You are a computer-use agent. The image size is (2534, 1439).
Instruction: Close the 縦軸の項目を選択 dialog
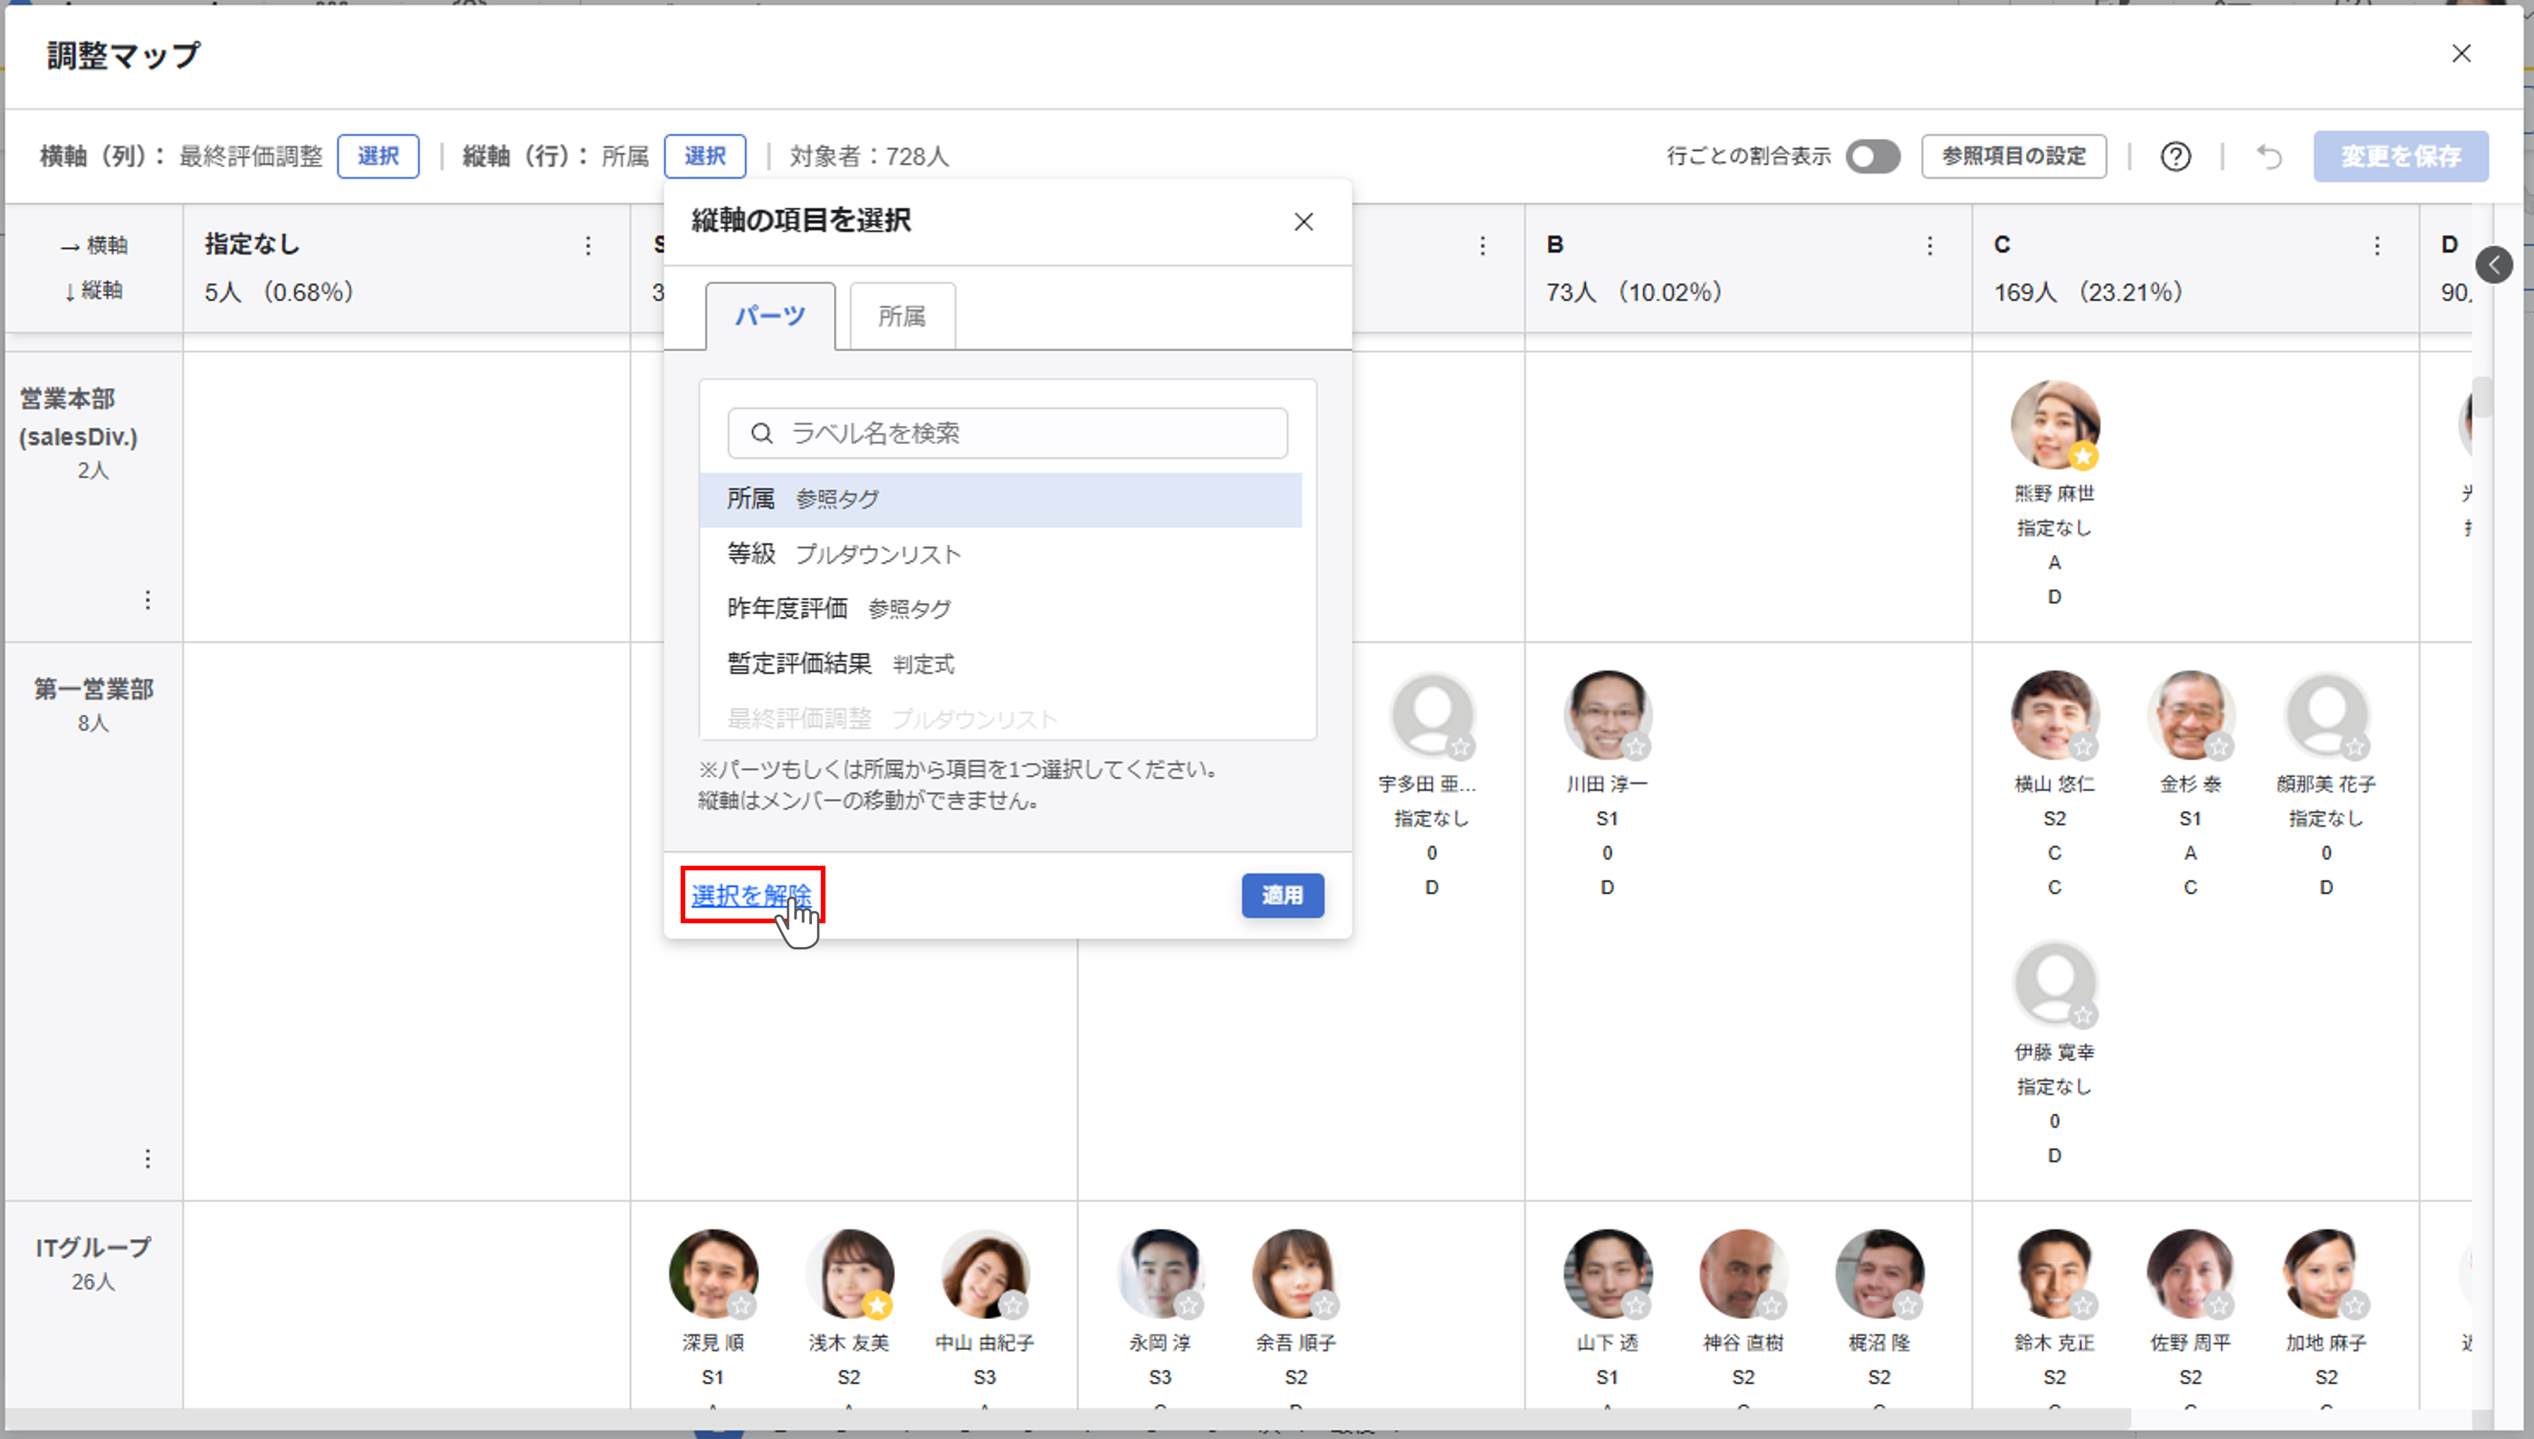point(1303,222)
